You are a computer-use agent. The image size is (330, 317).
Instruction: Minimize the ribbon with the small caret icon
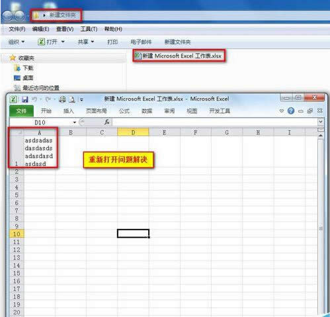281,111
